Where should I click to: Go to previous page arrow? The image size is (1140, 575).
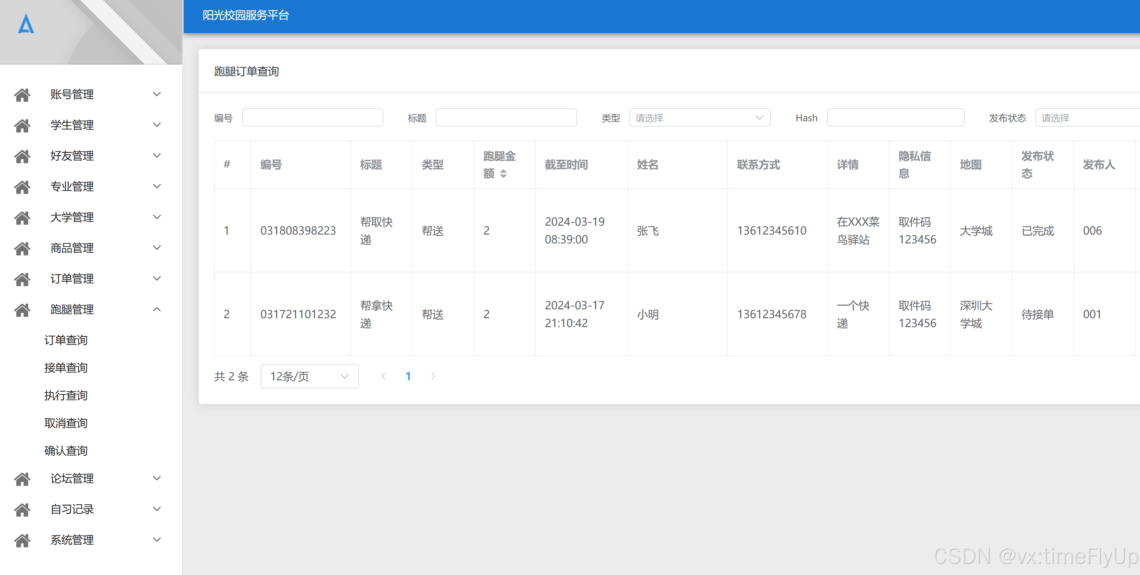(x=384, y=376)
